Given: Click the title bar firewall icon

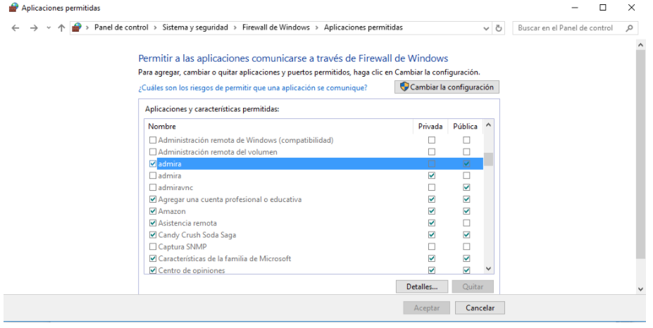Looking at the screenshot, I should (13, 8).
